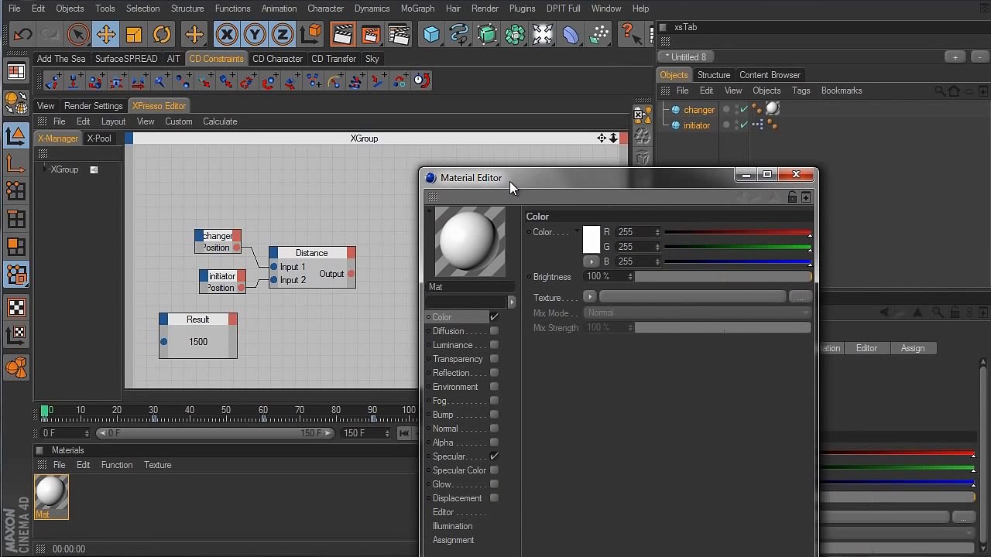Click the first CD Constraints toolbar icon

[x=53, y=81]
